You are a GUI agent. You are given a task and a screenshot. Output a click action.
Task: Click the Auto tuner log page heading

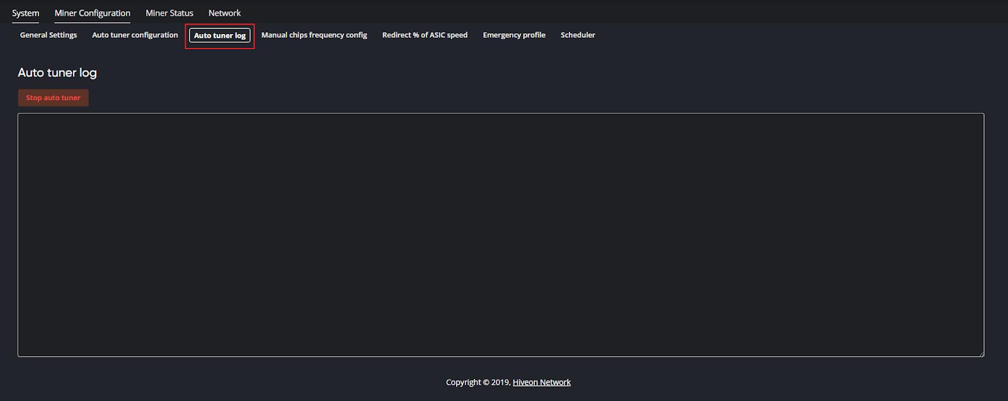pyautogui.click(x=57, y=73)
